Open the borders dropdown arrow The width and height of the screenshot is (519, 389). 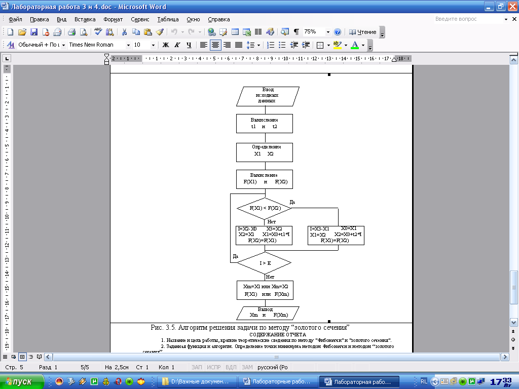tap(328, 45)
